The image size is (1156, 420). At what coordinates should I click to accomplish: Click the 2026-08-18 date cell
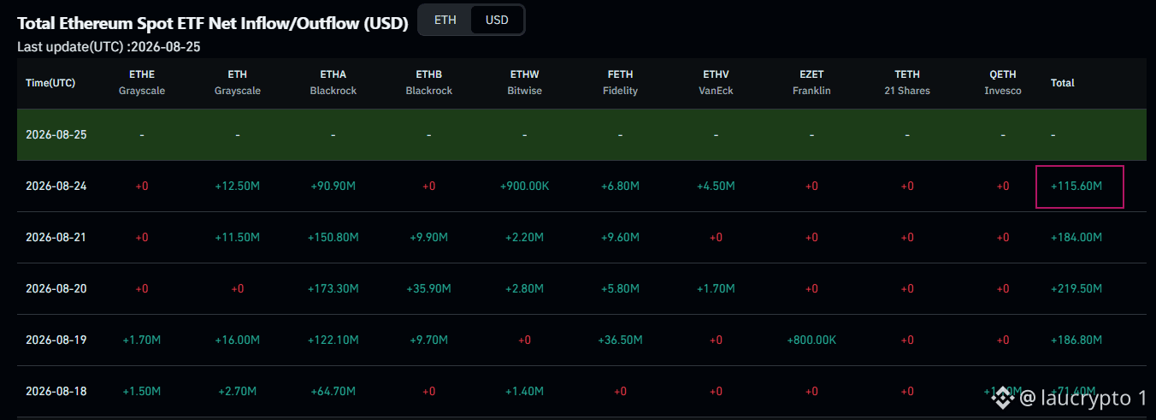56,392
